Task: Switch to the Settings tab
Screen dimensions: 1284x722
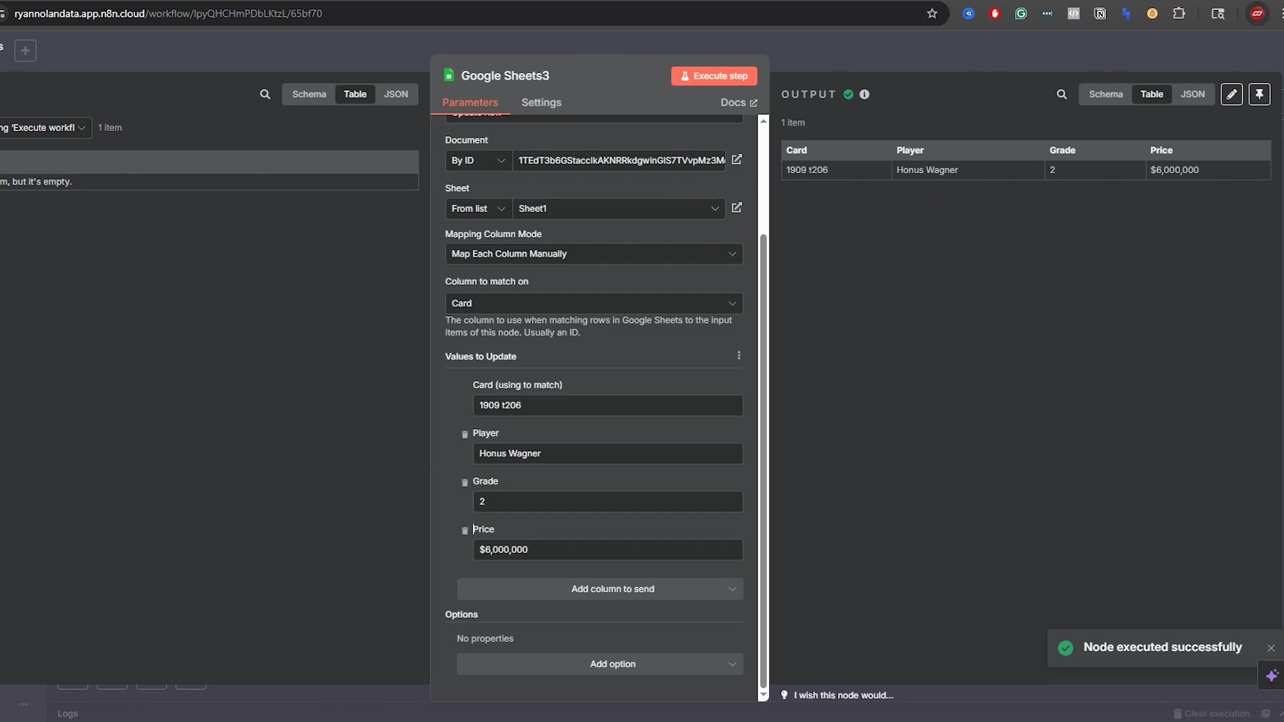Action: tap(541, 102)
